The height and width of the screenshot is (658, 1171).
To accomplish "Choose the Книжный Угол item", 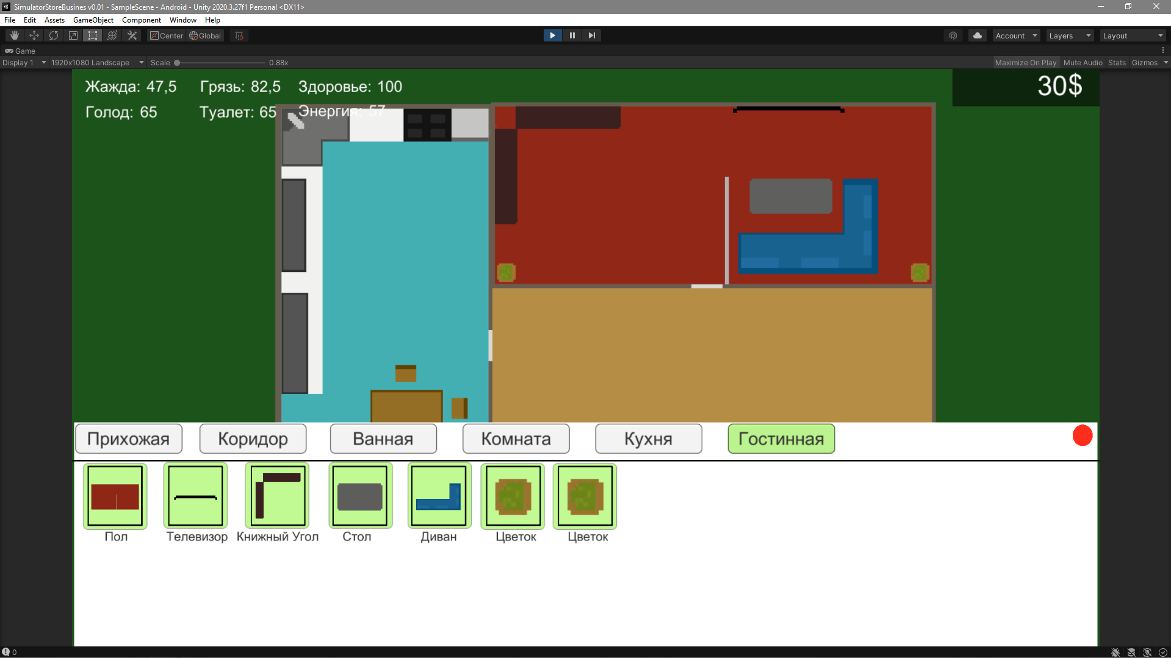I will pyautogui.click(x=277, y=495).
